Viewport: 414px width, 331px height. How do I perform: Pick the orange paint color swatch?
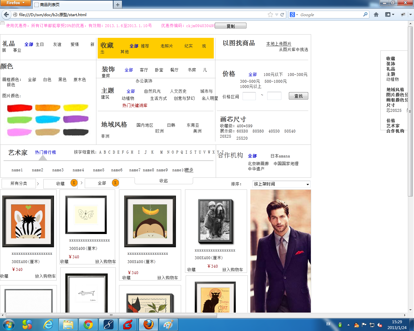click(48, 108)
